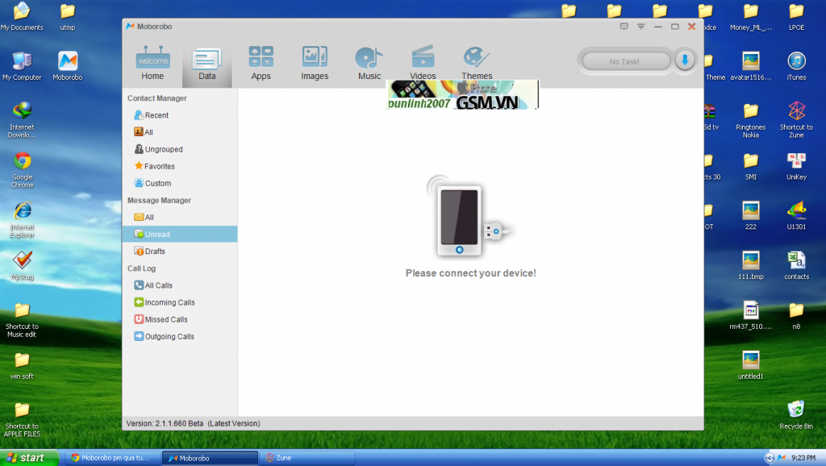Select the Ringtones Nokia folder
Viewport: 826px width, 466px height.
pyautogui.click(x=751, y=119)
